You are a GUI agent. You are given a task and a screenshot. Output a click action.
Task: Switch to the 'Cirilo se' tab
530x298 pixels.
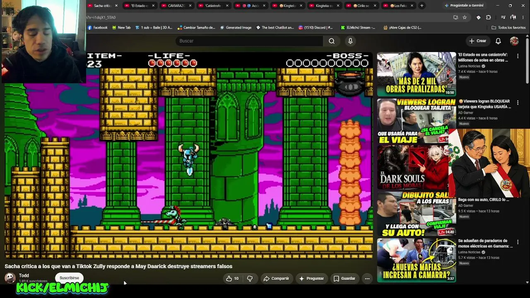click(x=361, y=6)
